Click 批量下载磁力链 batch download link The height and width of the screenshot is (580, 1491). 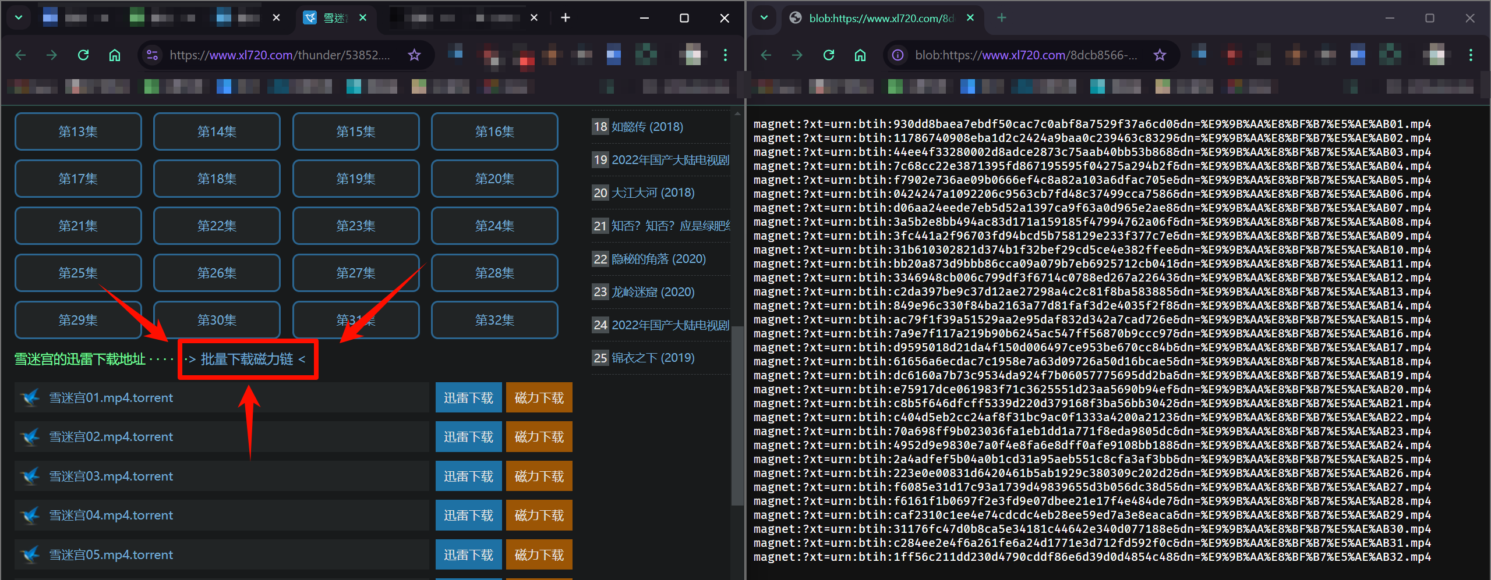point(248,360)
